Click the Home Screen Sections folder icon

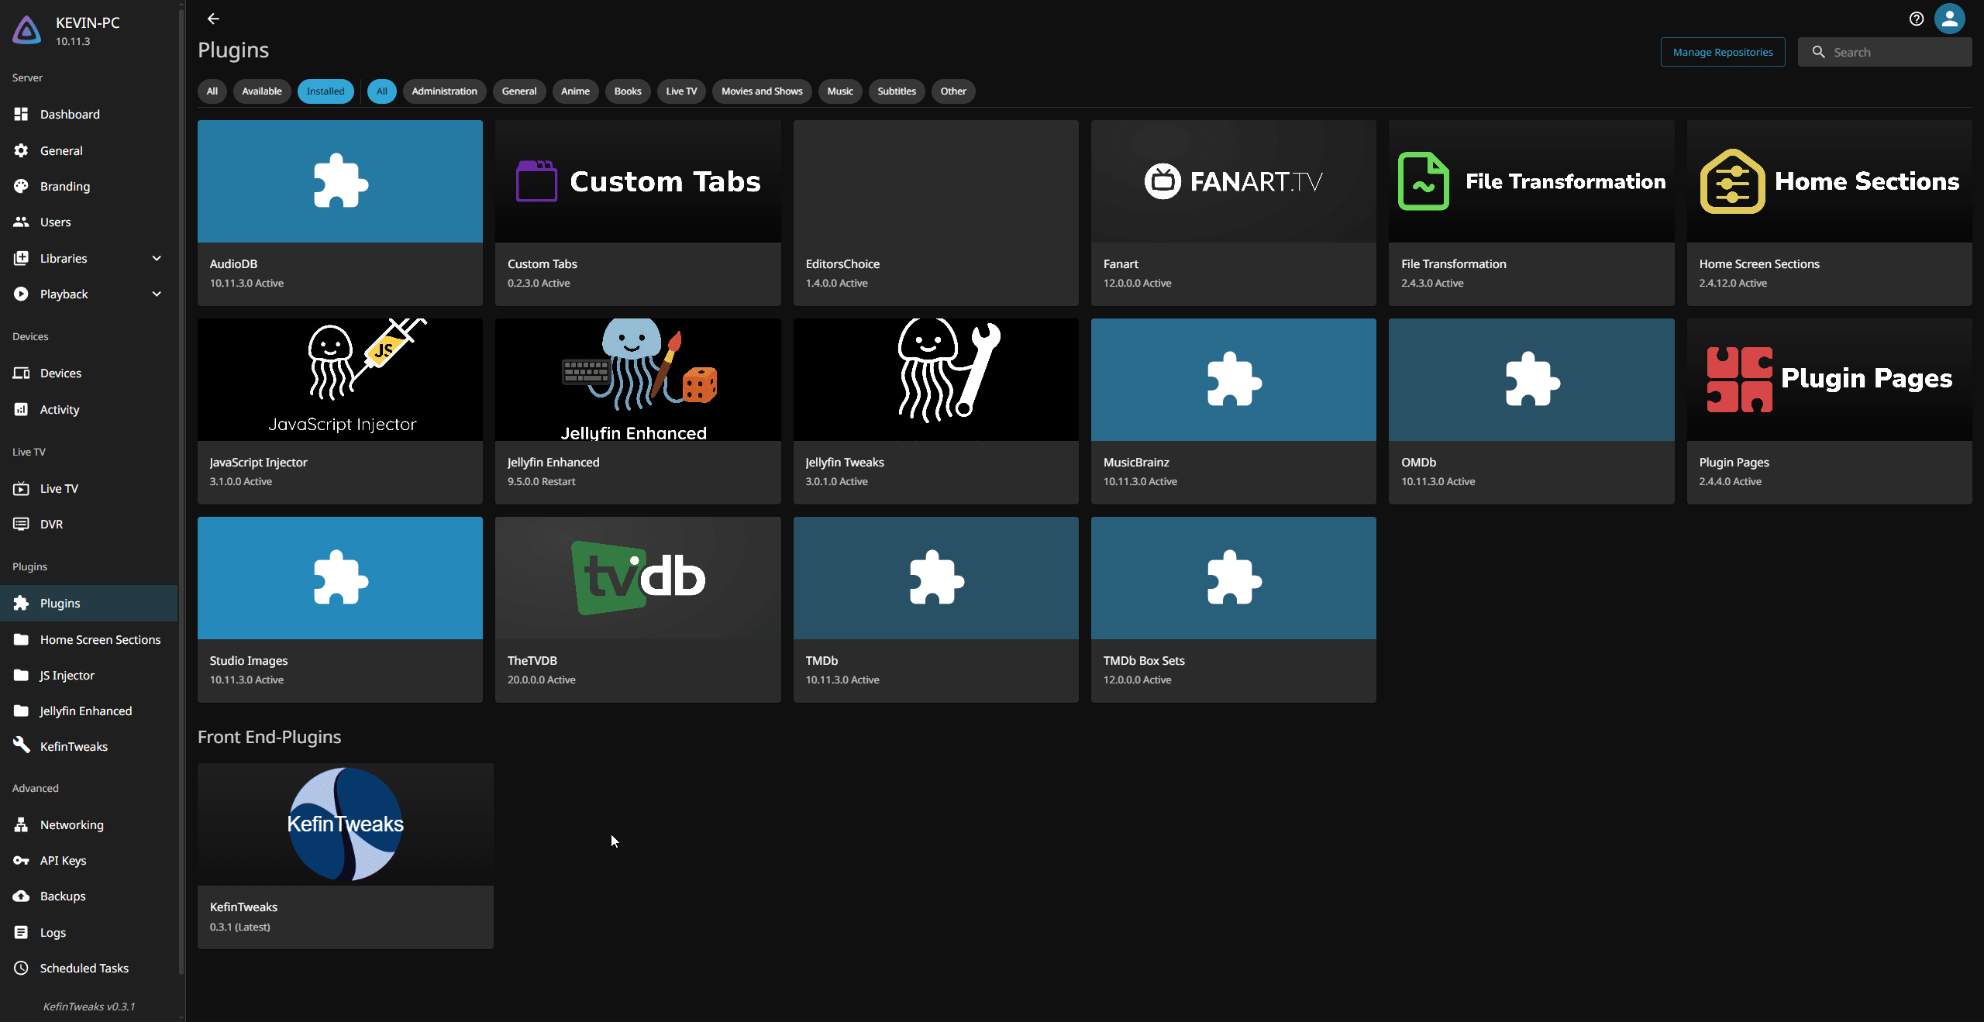(x=21, y=639)
